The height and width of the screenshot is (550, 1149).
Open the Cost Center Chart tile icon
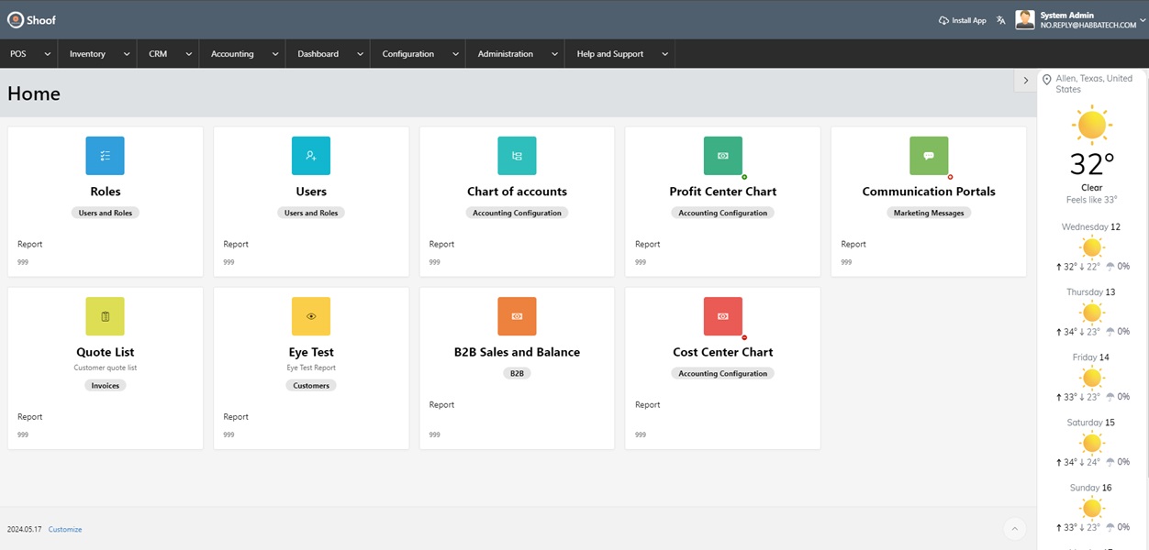pos(723,316)
